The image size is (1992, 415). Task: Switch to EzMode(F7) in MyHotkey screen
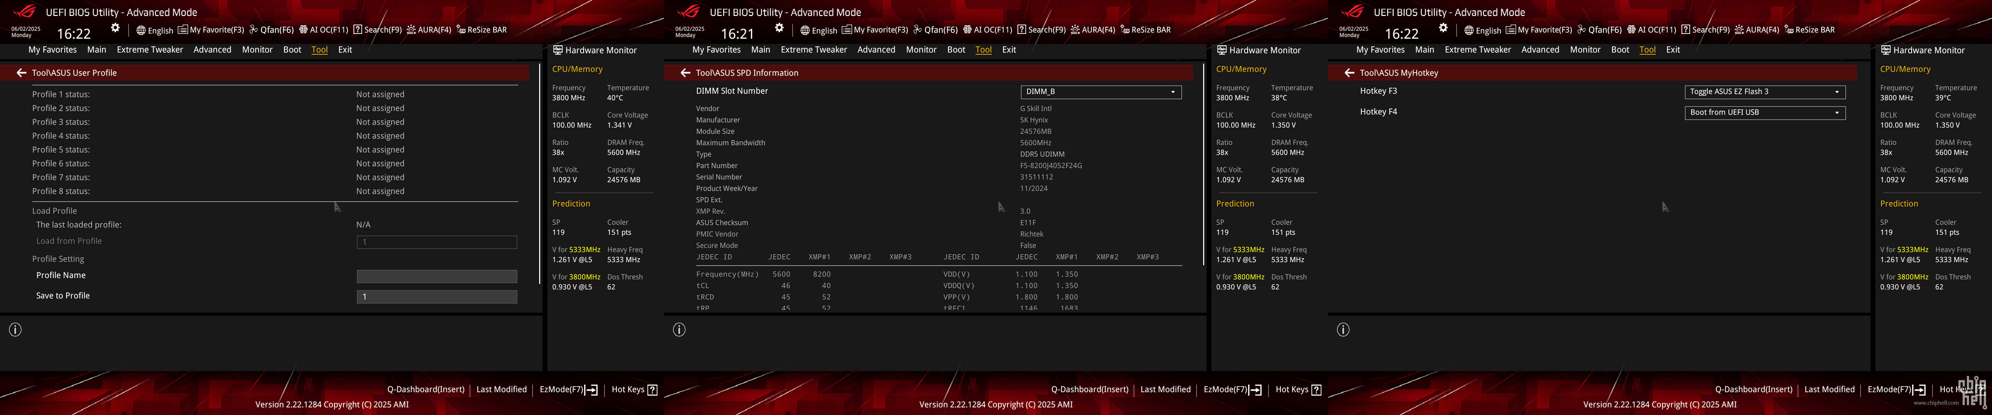click(1896, 389)
